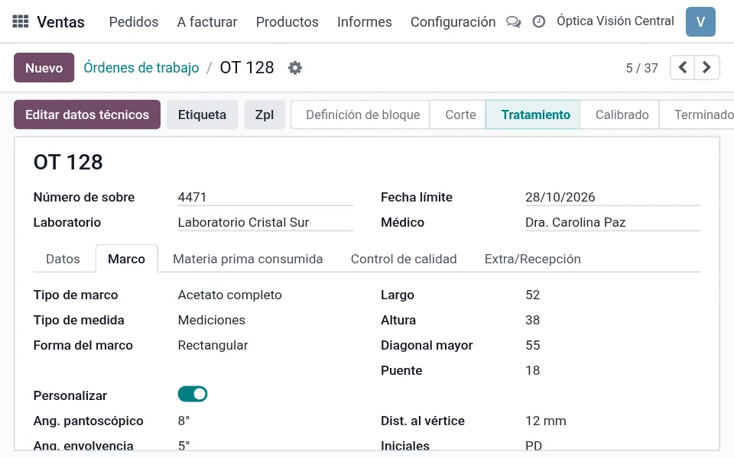Open the apps grid menu icon
The height and width of the screenshot is (458, 734).
[x=20, y=21]
